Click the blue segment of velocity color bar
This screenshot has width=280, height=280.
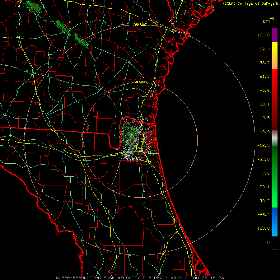(x=275, y=222)
